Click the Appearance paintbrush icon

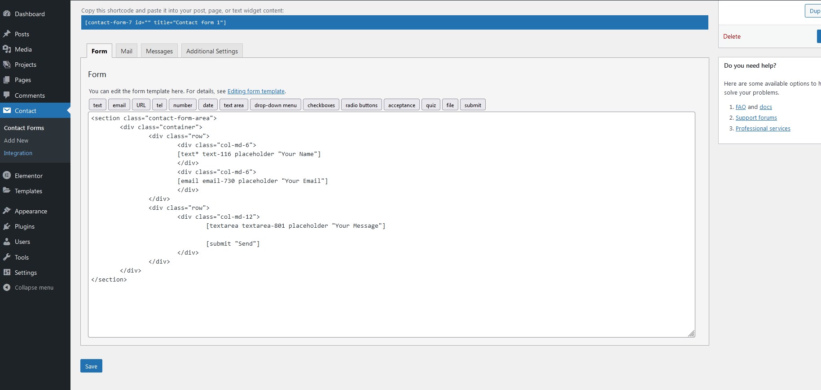pyautogui.click(x=7, y=211)
